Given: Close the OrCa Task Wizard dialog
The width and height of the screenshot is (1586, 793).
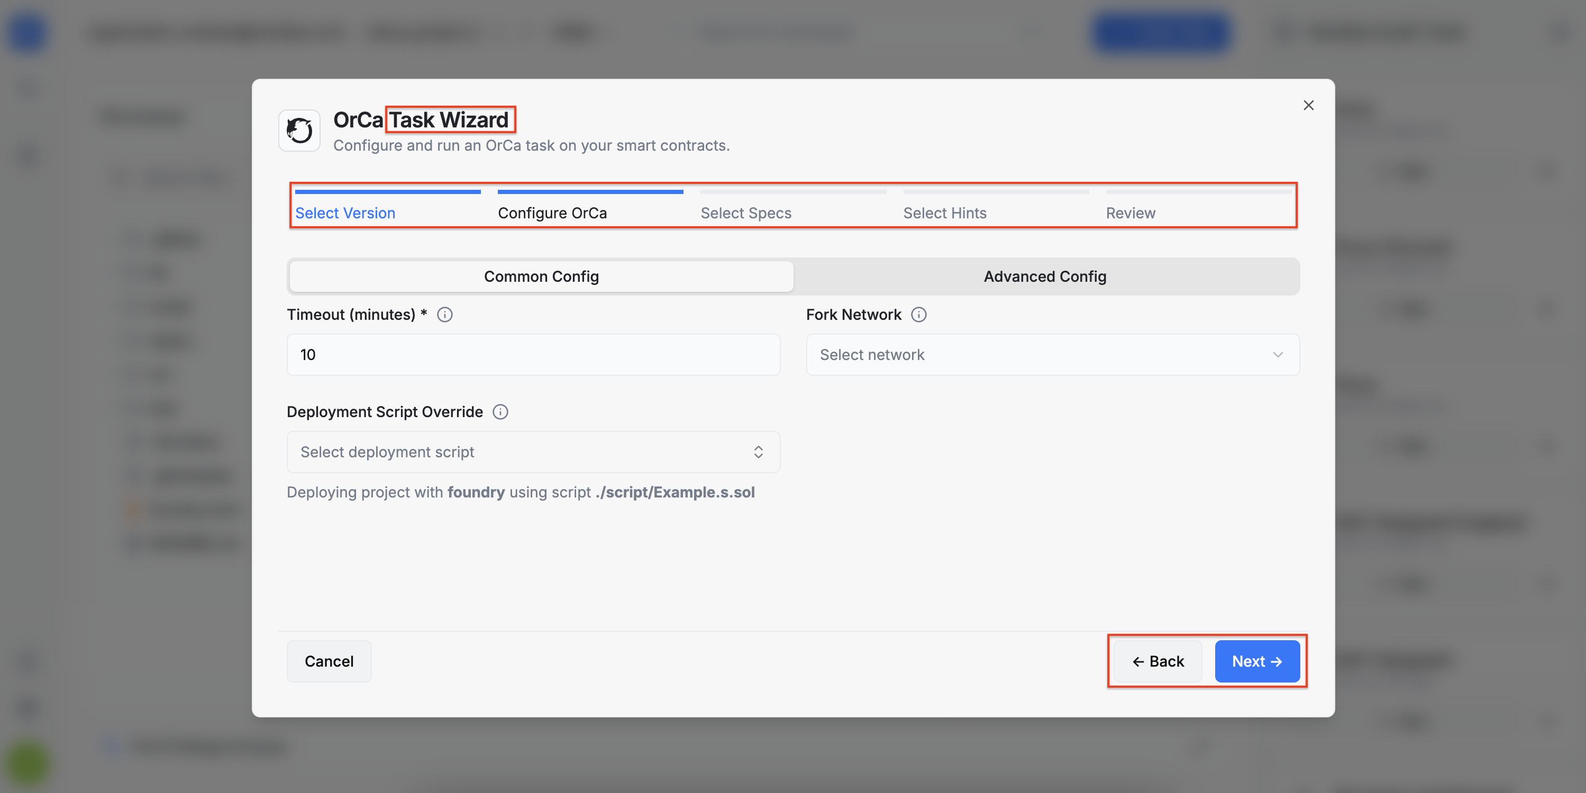Looking at the screenshot, I should click(x=1308, y=105).
